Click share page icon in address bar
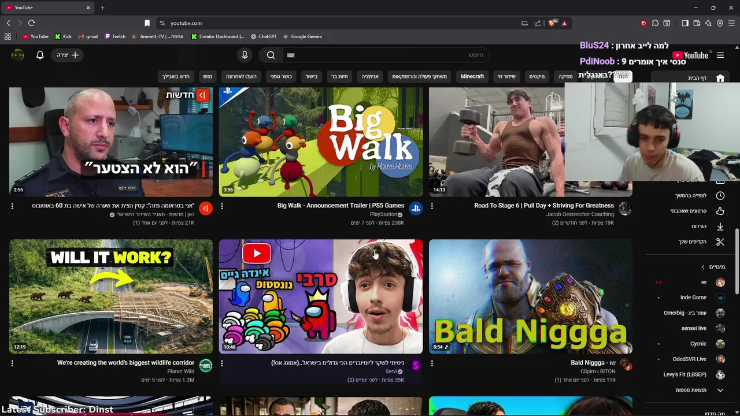This screenshot has width=740, height=416. point(538,23)
